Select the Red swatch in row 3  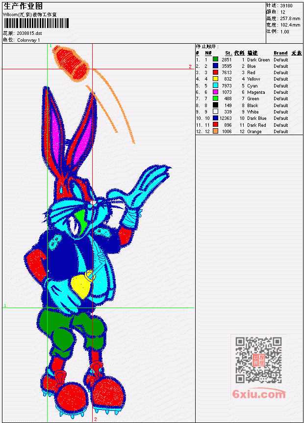click(x=215, y=72)
